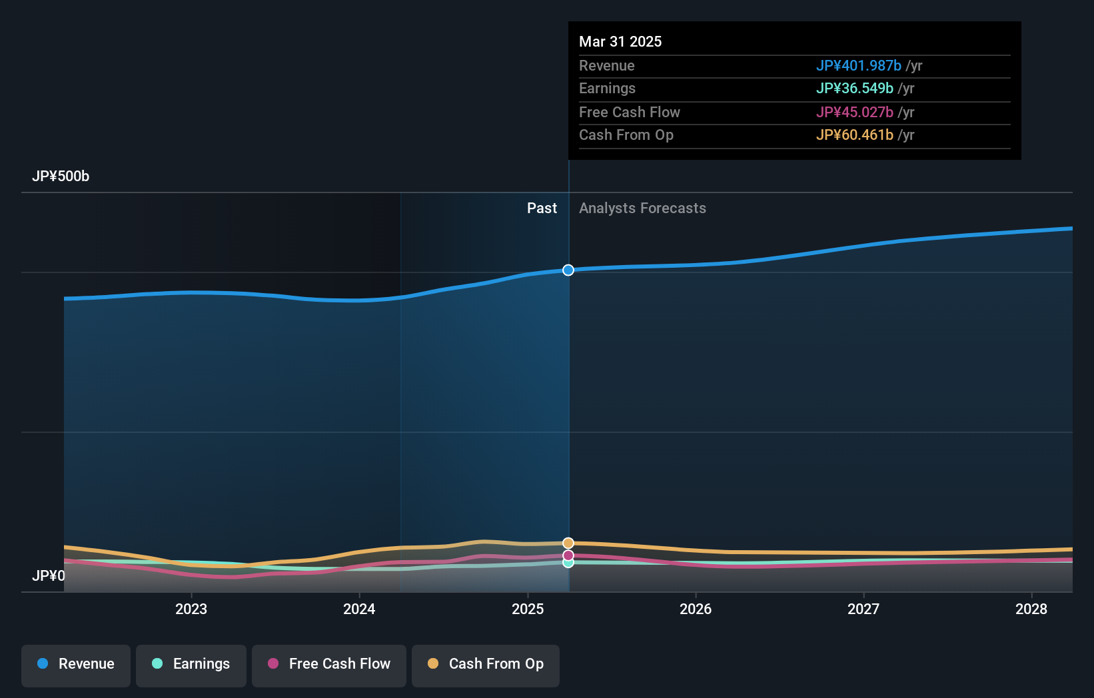Click the JP¥401.987b revenue value
Screen dimensions: 1094x698
(859, 66)
